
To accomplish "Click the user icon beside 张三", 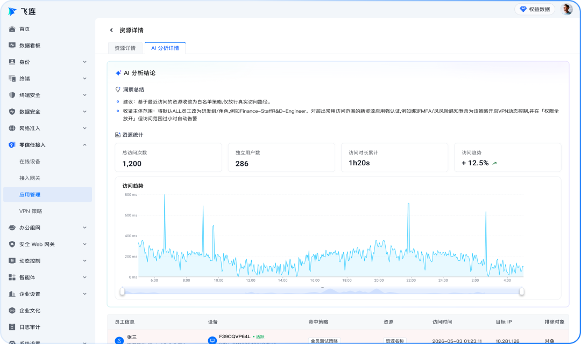I will [x=119, y=341].
